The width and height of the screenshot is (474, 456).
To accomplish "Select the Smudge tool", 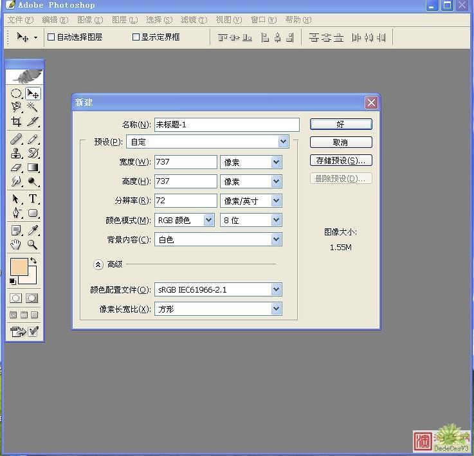I will tap(16, 181).
